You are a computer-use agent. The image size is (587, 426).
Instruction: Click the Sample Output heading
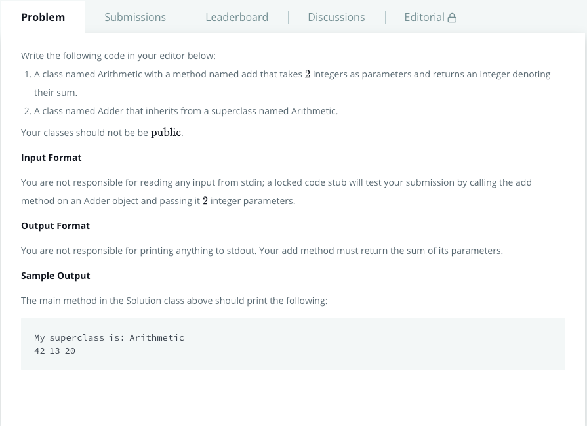[x=55, y=276]
